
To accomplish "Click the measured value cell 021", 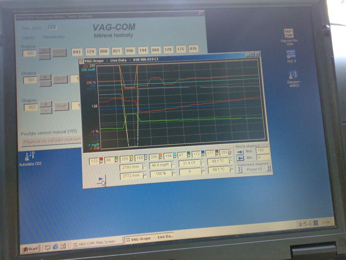I will pos(116,51).
